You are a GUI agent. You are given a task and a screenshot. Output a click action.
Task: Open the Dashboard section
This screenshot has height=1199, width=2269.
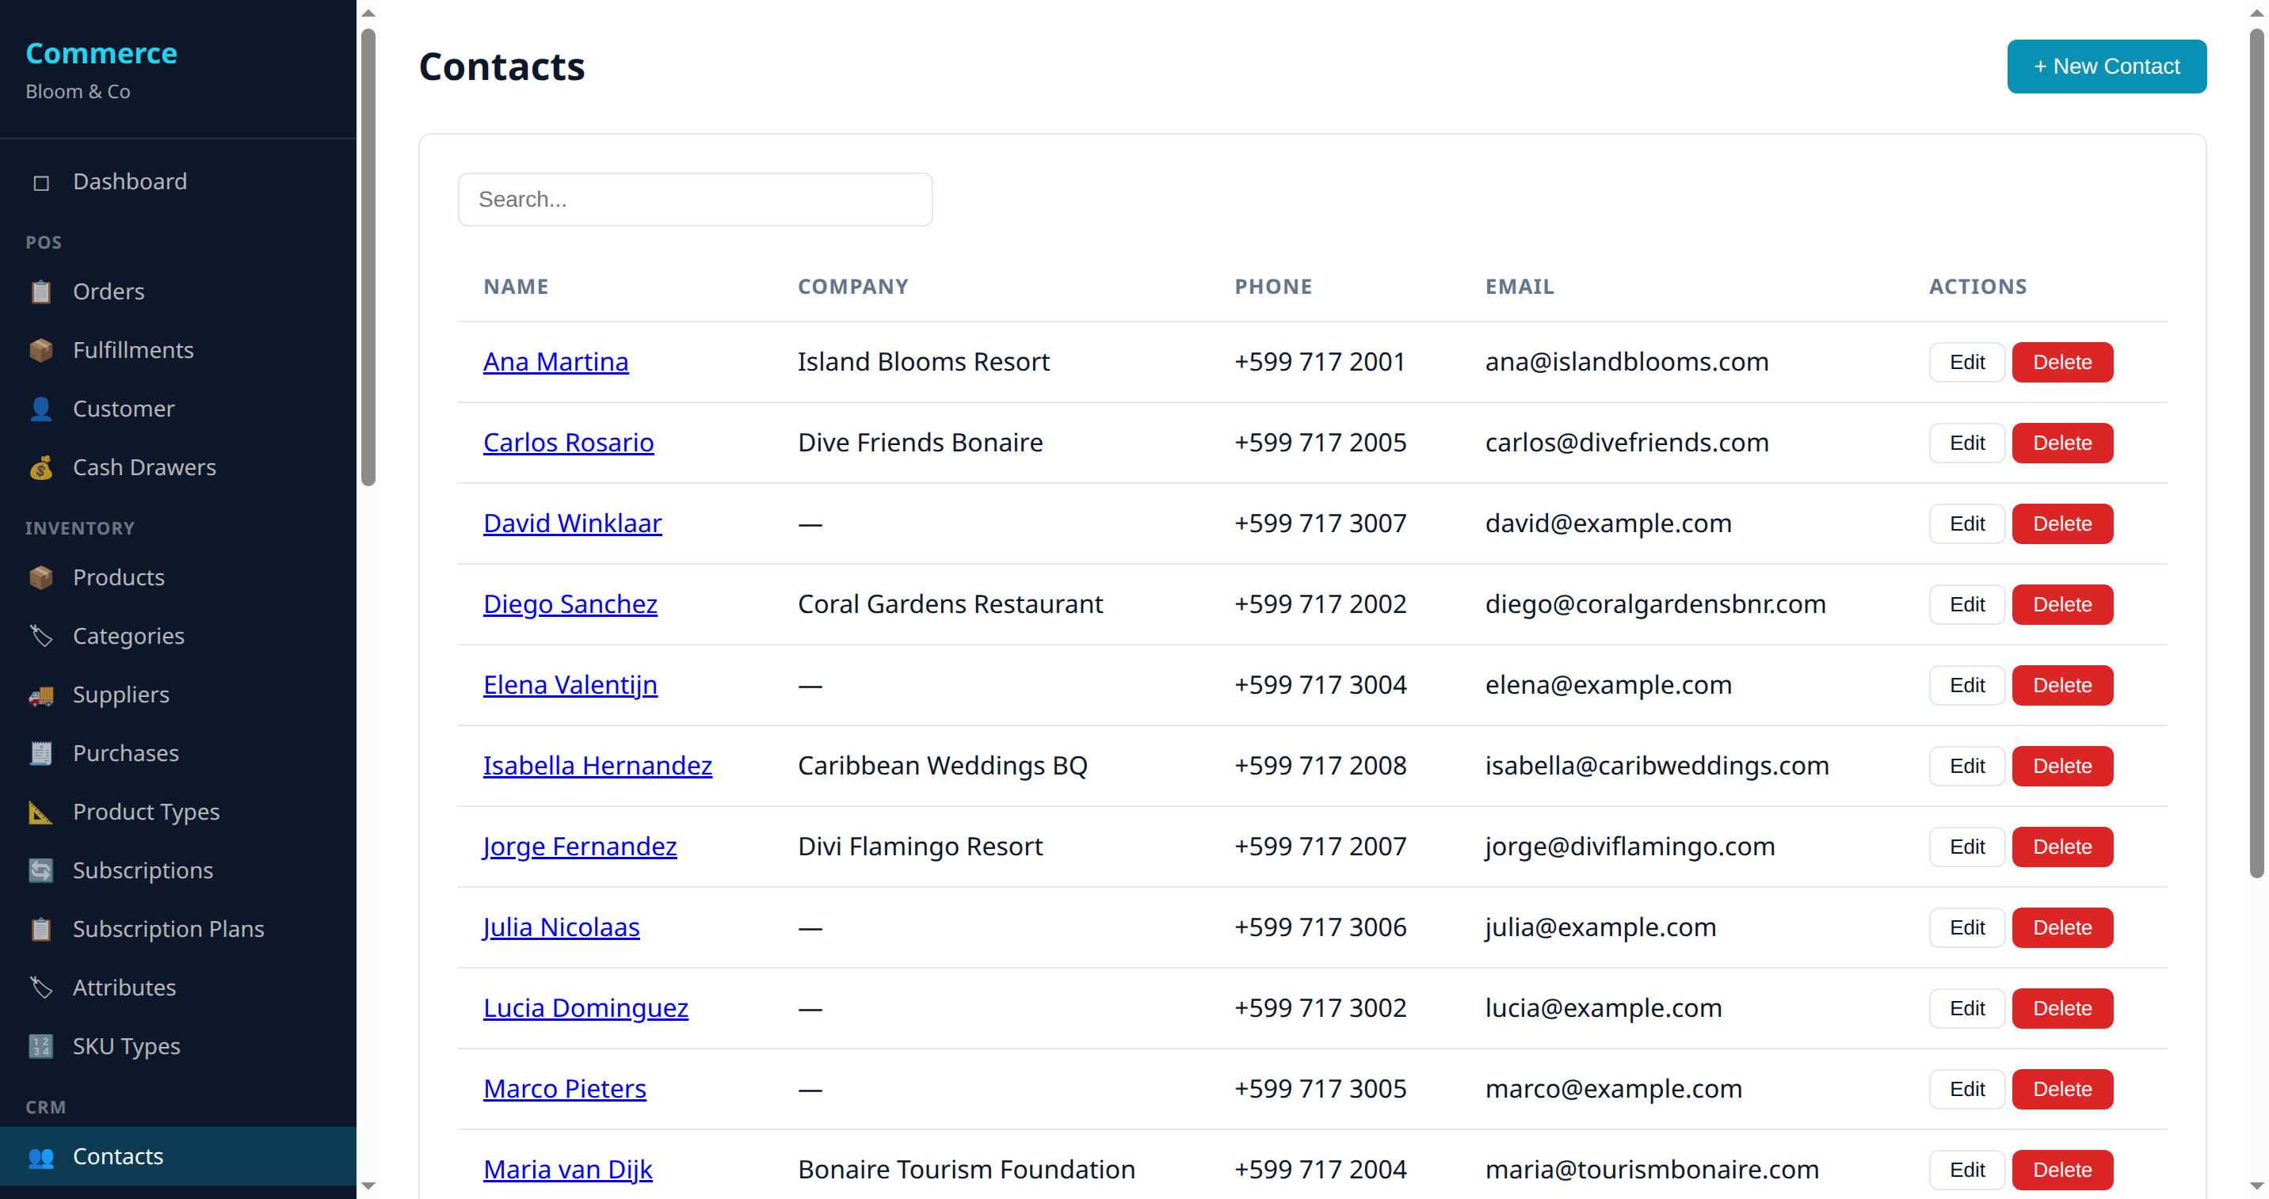tap(129, 181)
